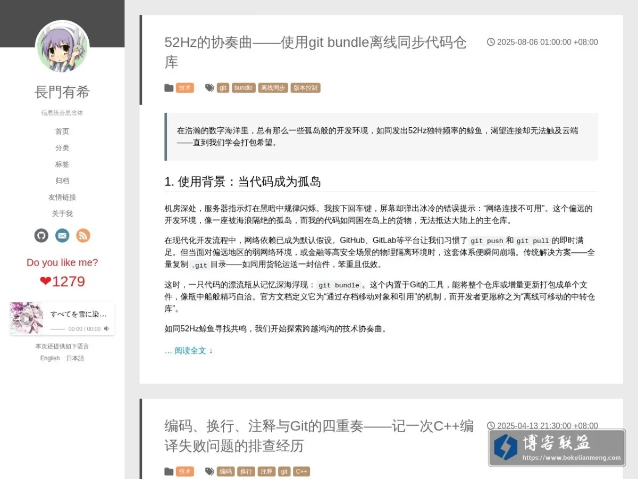The width and height of the screenshot is (638, 479).
Task: Switch language to English
Action: coord(50,358)
